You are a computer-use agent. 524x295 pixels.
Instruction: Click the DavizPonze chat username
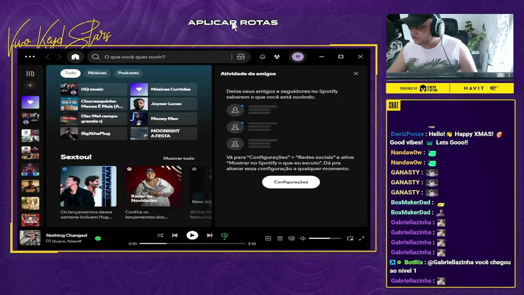click(407, 134)
